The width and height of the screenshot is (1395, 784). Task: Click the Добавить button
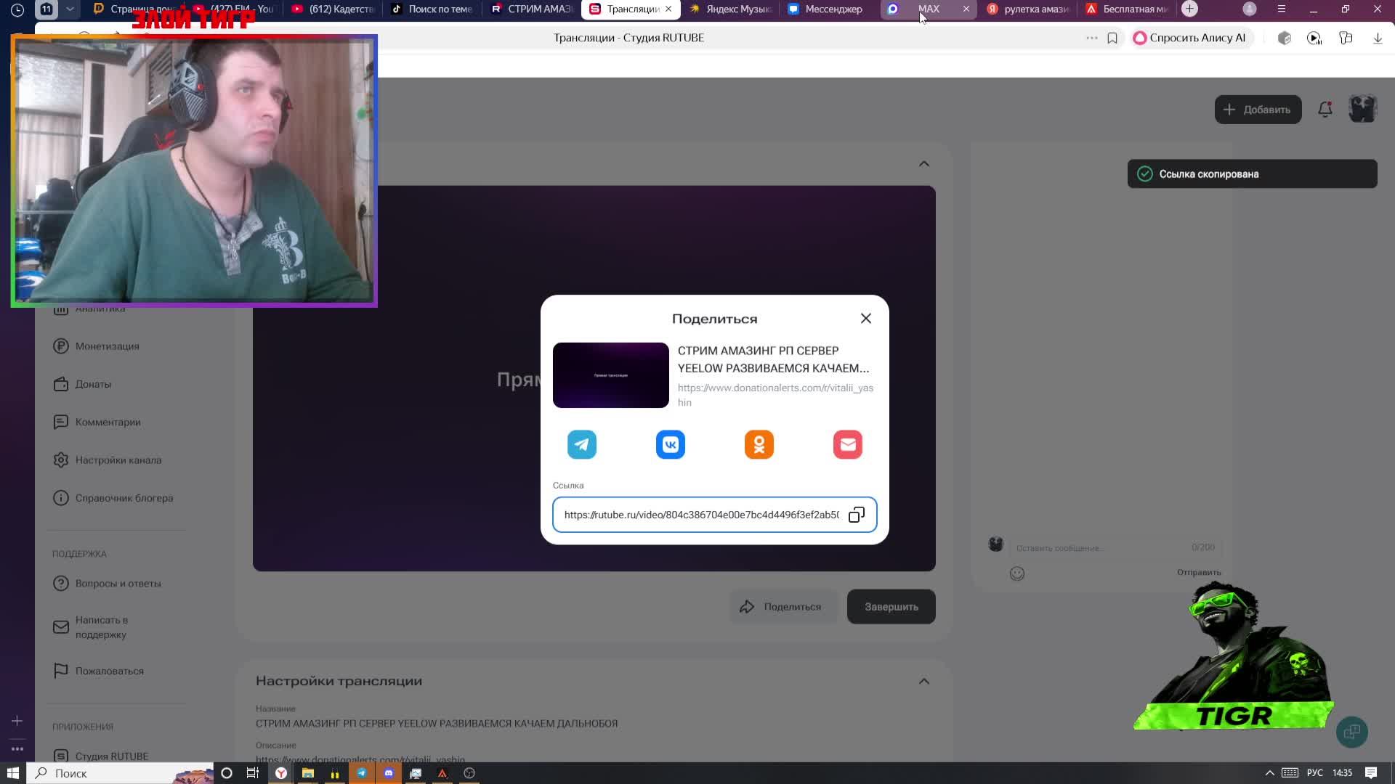(1258, 110)
